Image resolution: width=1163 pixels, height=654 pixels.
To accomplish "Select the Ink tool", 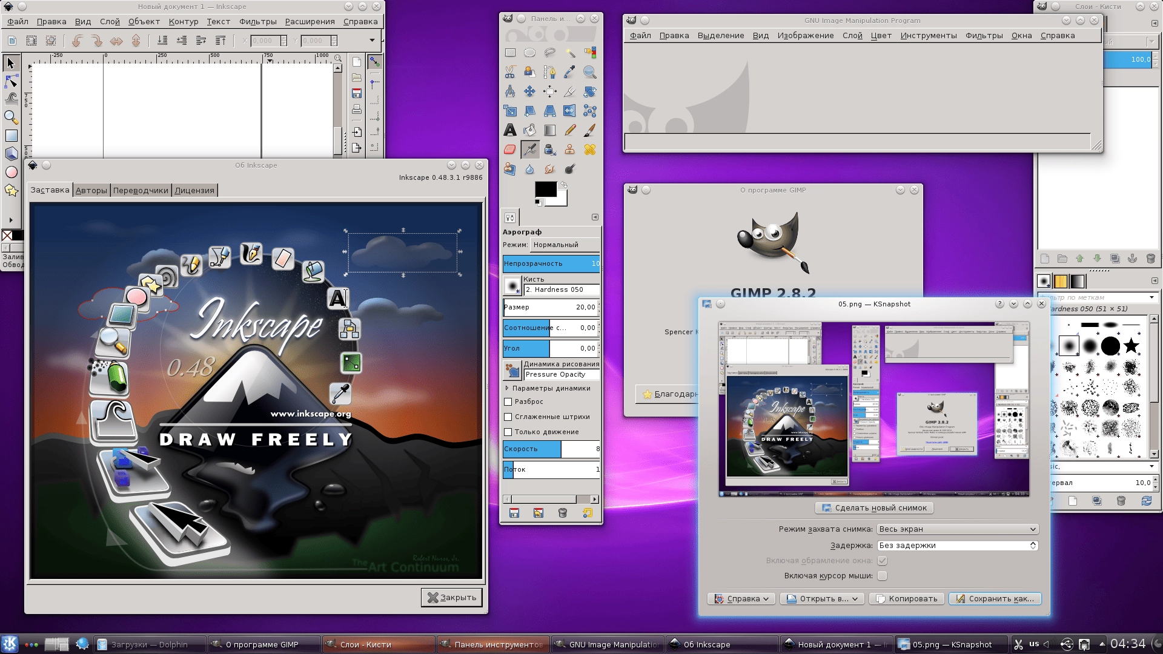I will coord(550,150).
